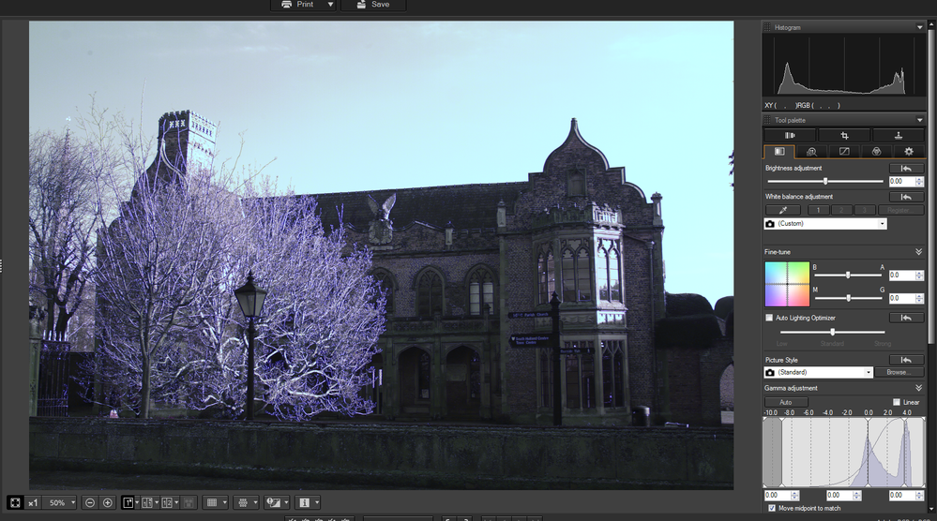Image resolution: width=937 pixels, height=521 pixels.
Task: Open the image info dropdown arrow
Action: [x=317, y=502]
